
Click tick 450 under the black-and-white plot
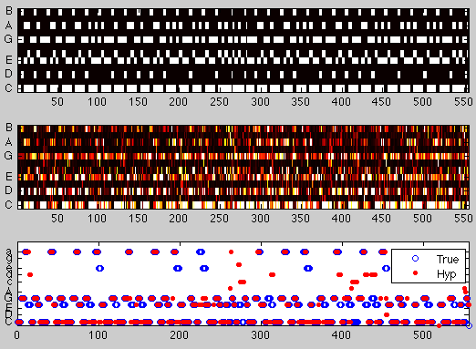pyautogui.click(x=381, y=102)
